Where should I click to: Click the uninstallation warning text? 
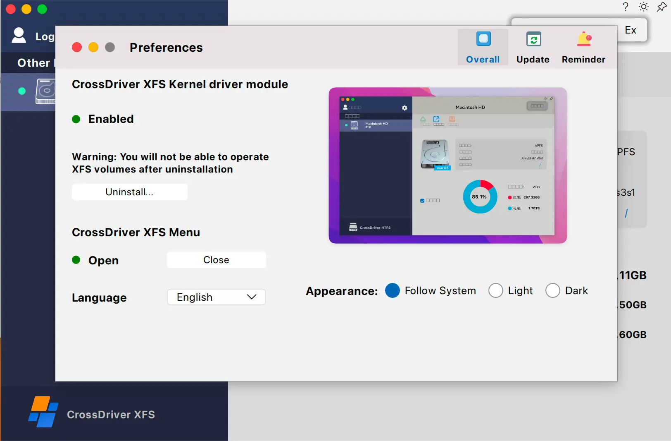click(170, 163)
